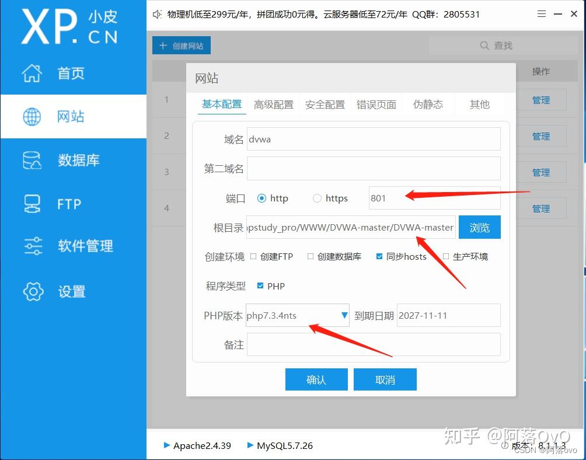Screen dimensions: 586x460
Task: Open the 设置 menu label in sidebar
Action: 72,291
